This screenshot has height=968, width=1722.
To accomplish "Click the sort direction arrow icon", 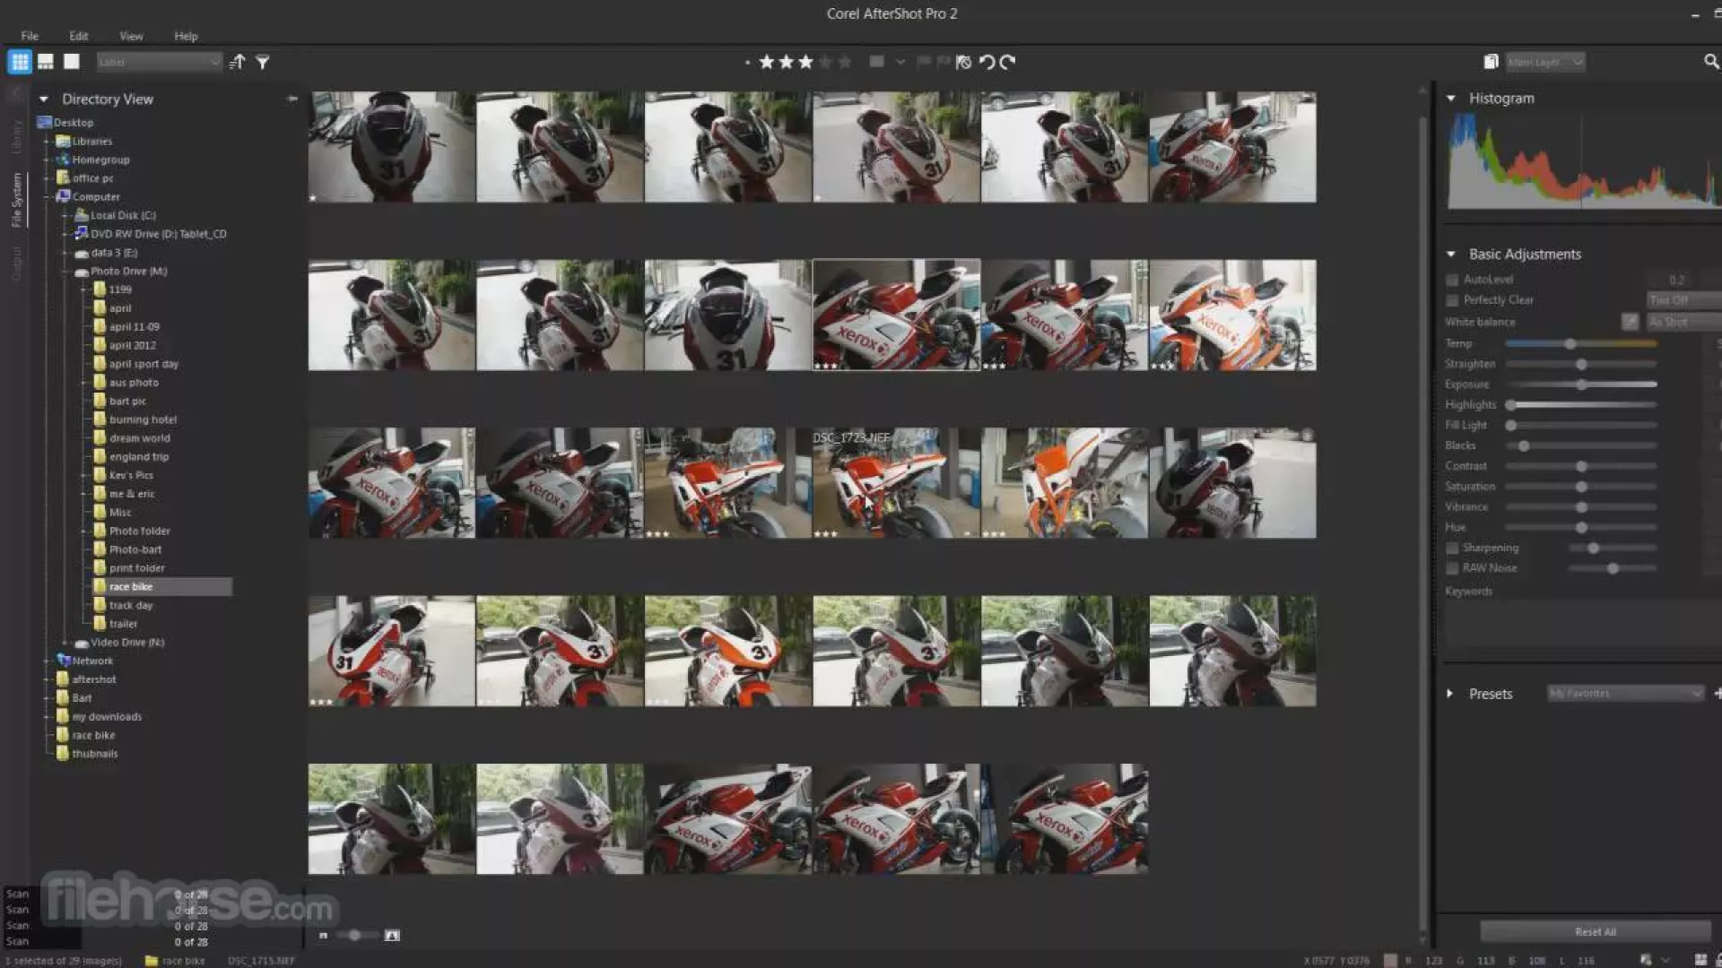I will click(237, 62).
